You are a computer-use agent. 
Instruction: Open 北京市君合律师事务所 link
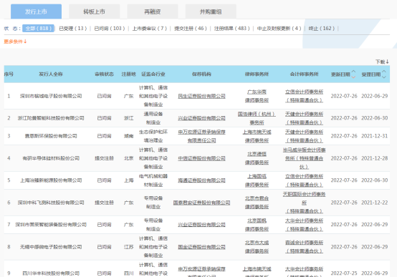pyautogui.click(x=257, y=203)
